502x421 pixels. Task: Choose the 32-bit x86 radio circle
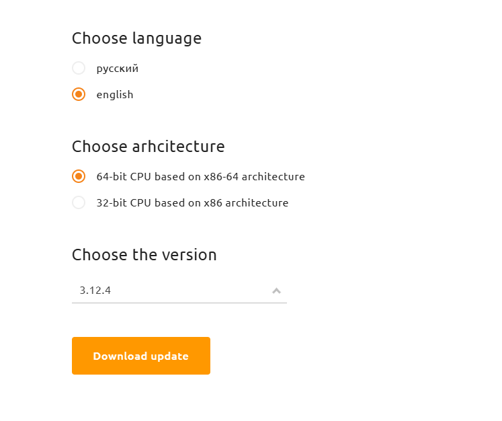pyautogui.click(x=79, y=202)
